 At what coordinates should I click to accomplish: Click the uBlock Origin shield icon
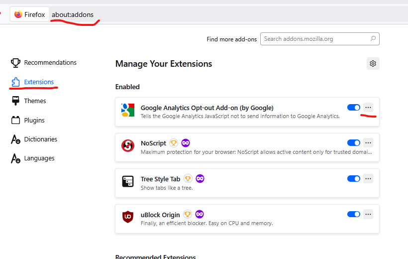coord(128,217)
